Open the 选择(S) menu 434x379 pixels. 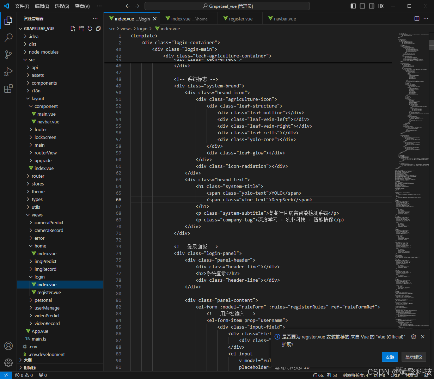pos(62,6)
